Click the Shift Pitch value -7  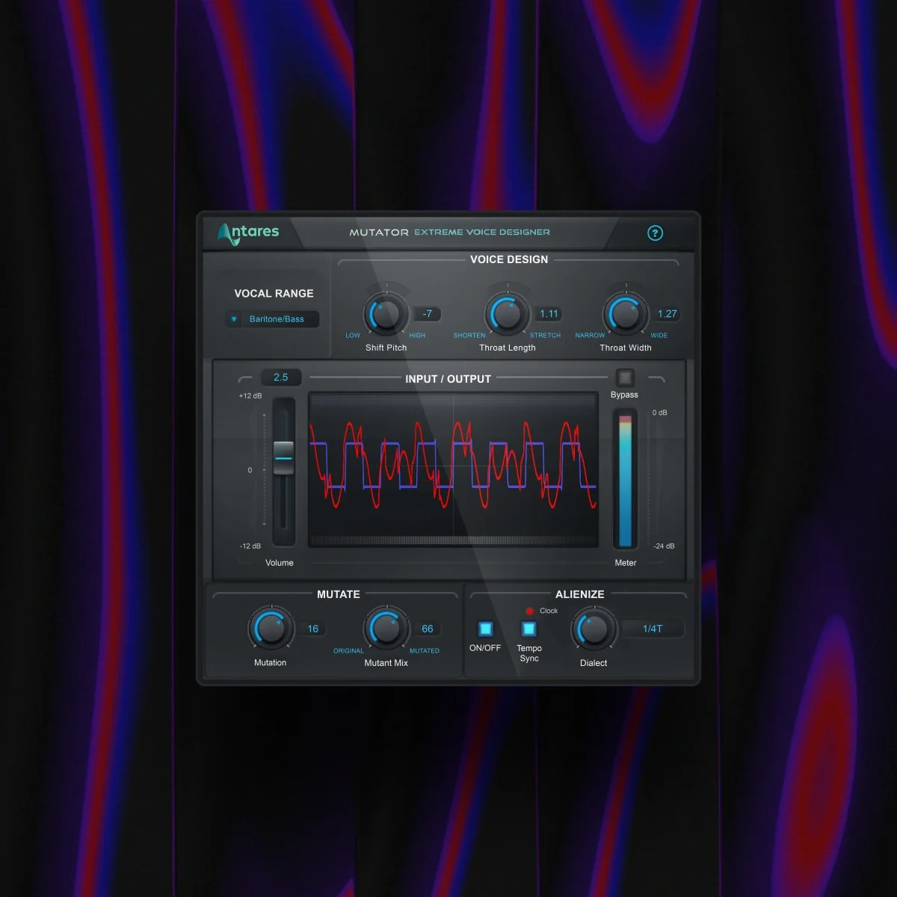(x=427, y=314)
